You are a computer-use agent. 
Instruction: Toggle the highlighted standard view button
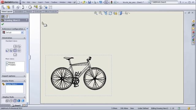[15, 50]
